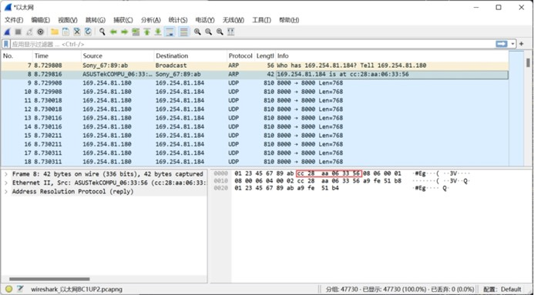Open the 分析(A) menu

[150, 20]
